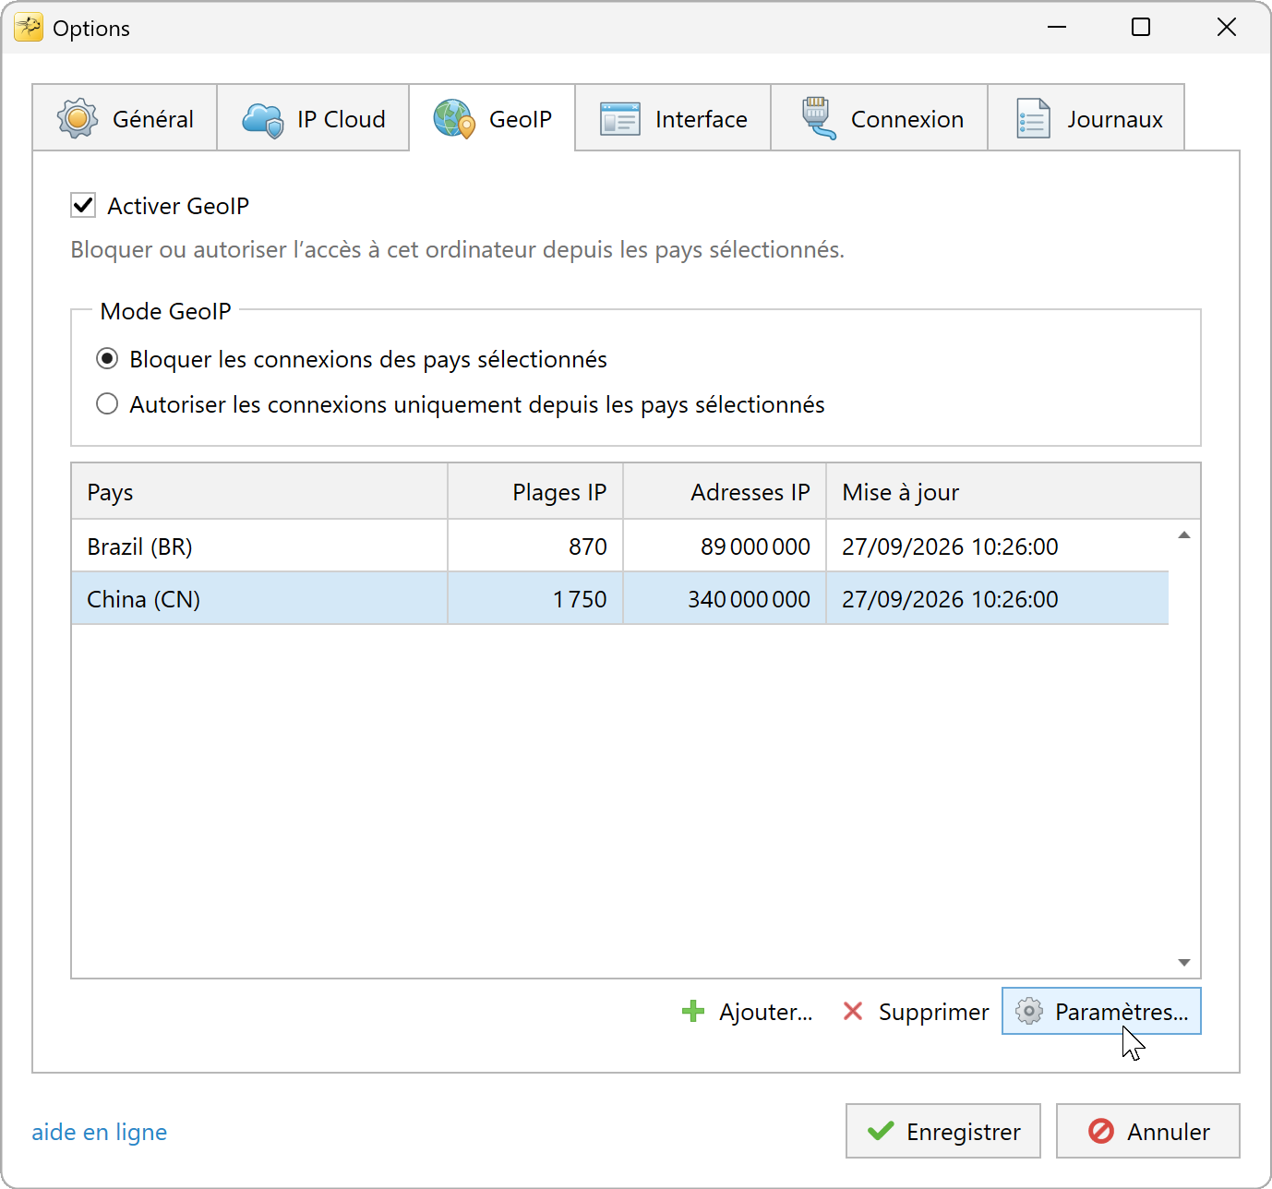
Task: Close the Options window
Action: click(x=1226, y=28)
